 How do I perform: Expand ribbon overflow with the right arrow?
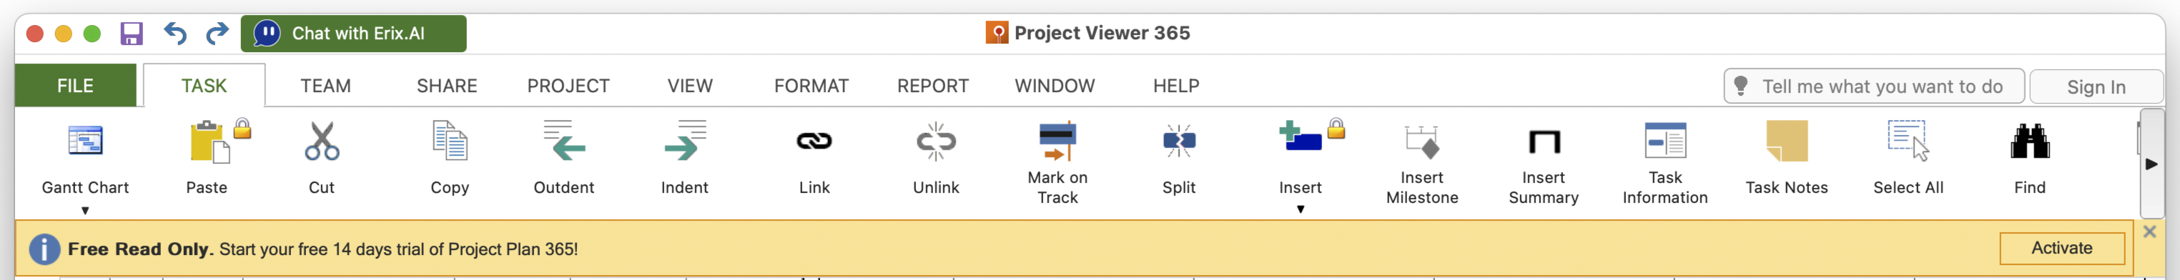point(2151,164)
